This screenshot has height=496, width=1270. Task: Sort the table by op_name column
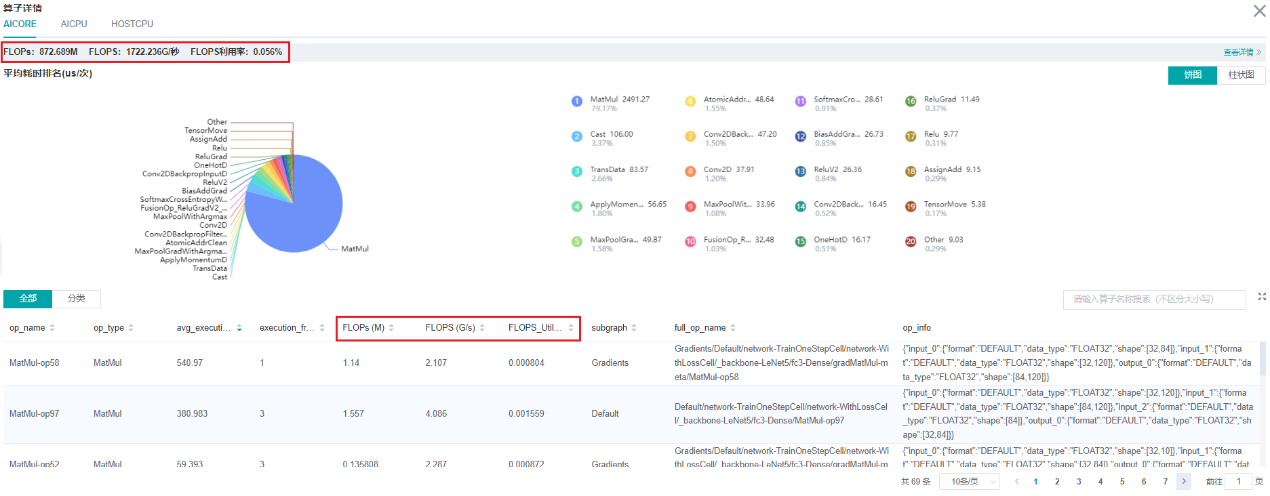pos(52,328)
